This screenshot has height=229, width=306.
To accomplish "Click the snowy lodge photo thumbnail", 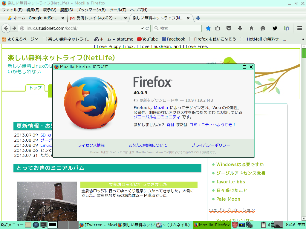I will click(47, 201).
